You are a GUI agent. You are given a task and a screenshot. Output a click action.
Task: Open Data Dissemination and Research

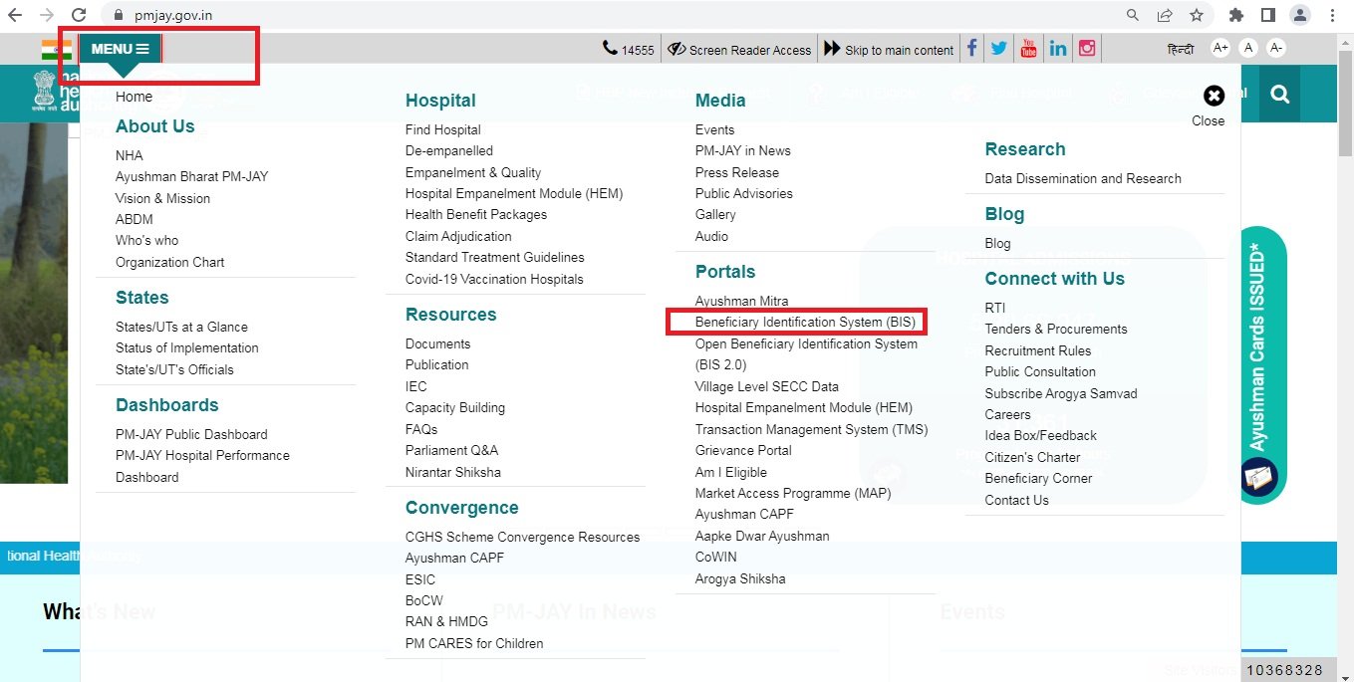pyautogui.click(x=1083, y=178)
